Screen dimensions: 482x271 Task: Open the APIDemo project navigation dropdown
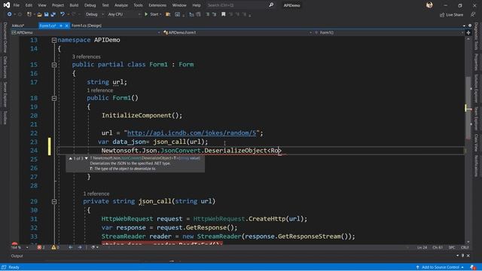click(86, 32)
